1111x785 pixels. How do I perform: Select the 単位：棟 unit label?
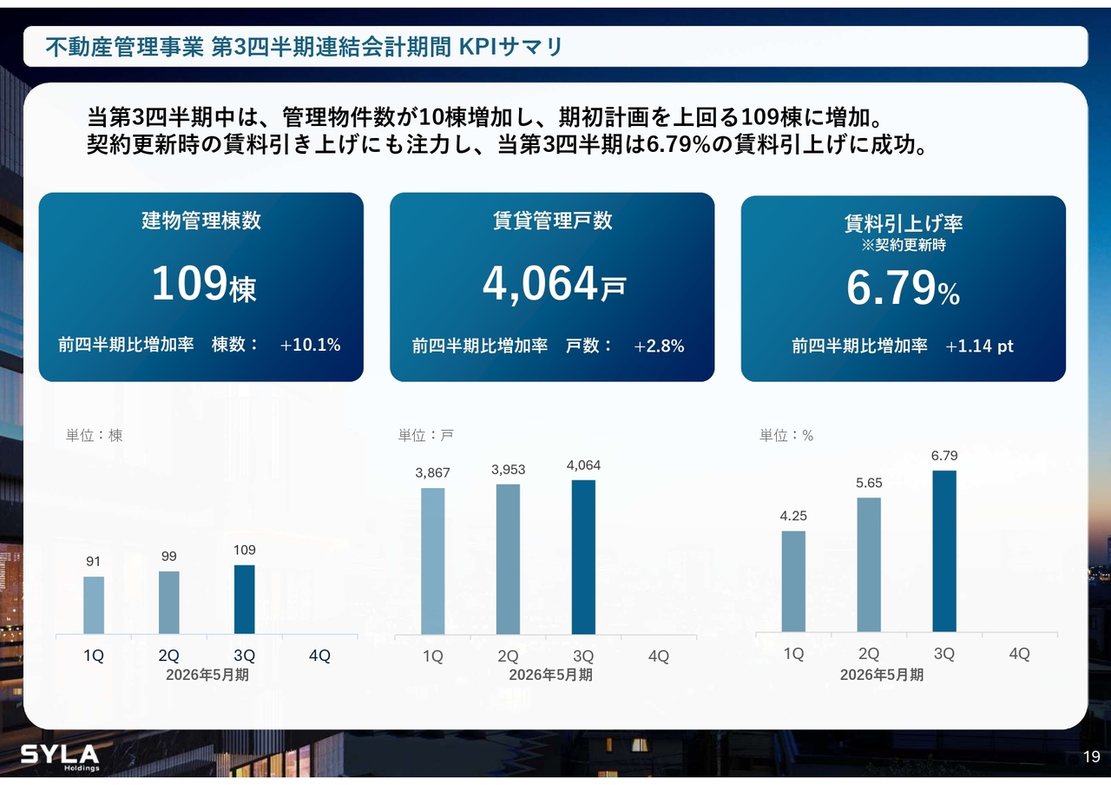(95, 435)
